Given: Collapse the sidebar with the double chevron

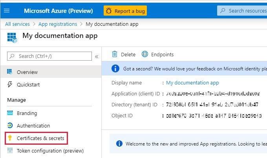Looking at the screenshot, I should [x=96, y=56].
